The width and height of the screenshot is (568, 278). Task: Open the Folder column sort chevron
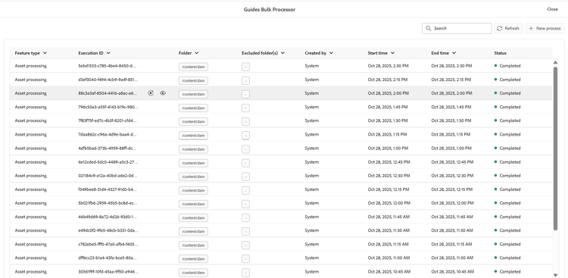[x=196, y=53]
